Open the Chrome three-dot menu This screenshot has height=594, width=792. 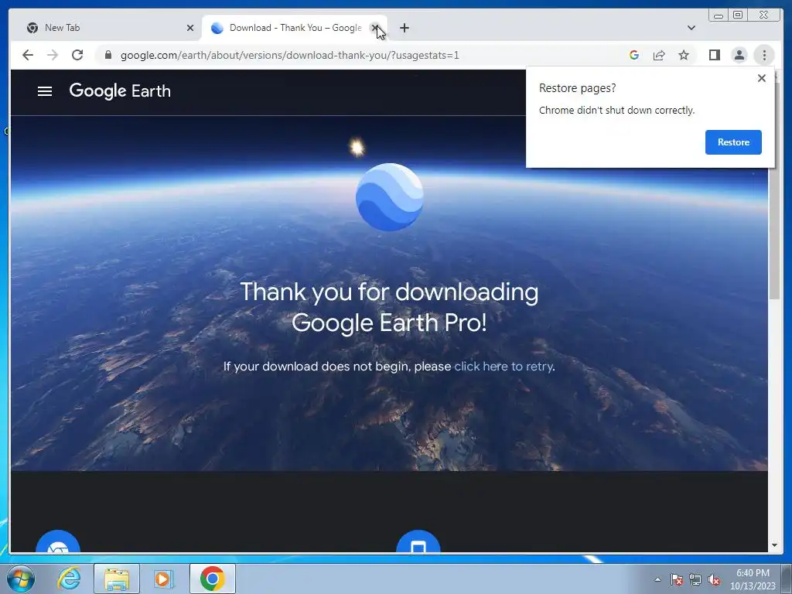[x=764, y=55]
